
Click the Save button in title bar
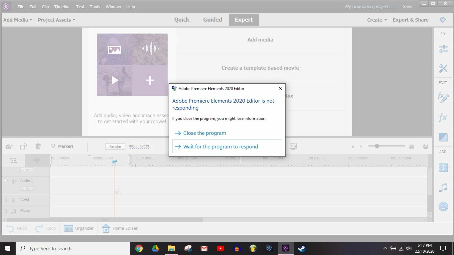coord(407,7)
